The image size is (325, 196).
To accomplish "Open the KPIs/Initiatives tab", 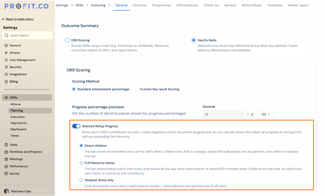I will (187, 5).
